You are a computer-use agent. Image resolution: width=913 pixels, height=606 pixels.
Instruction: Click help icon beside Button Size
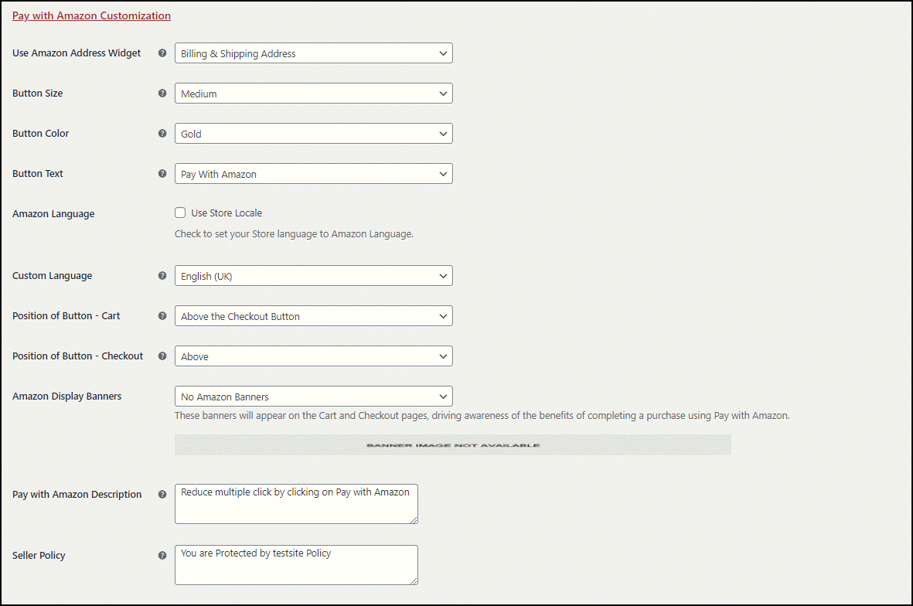point(162,93)
